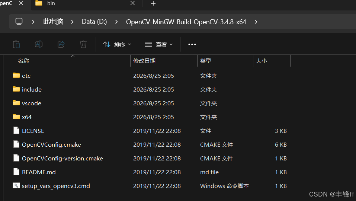Open the three-dots See more menu
Viewport: 356px width, 201px height.
pos(192,45)
